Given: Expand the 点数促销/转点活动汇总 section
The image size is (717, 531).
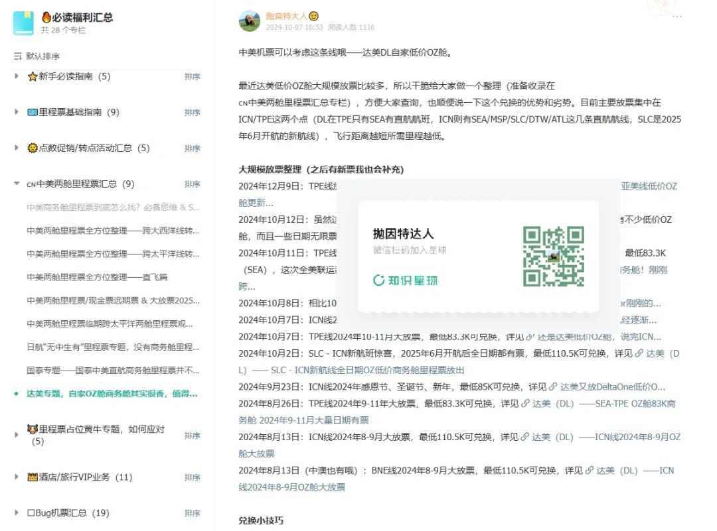Looking at the screenshot, I should (17, 148).
